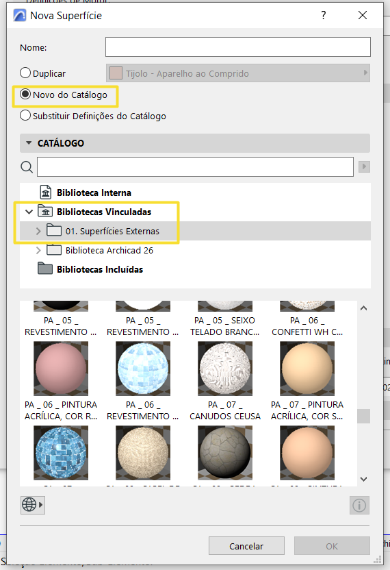Click the info icon button

click(359, 505)
